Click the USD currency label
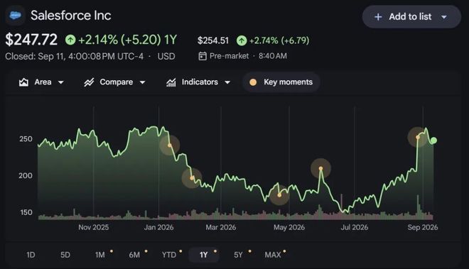This screenshot has width=469, height=269. (x=166, y=56)
